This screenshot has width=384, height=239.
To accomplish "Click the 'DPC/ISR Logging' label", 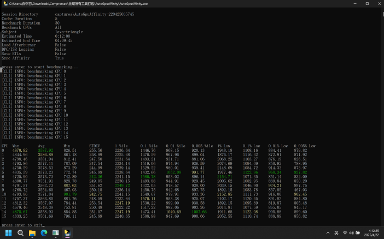I will tap(18, 49).
